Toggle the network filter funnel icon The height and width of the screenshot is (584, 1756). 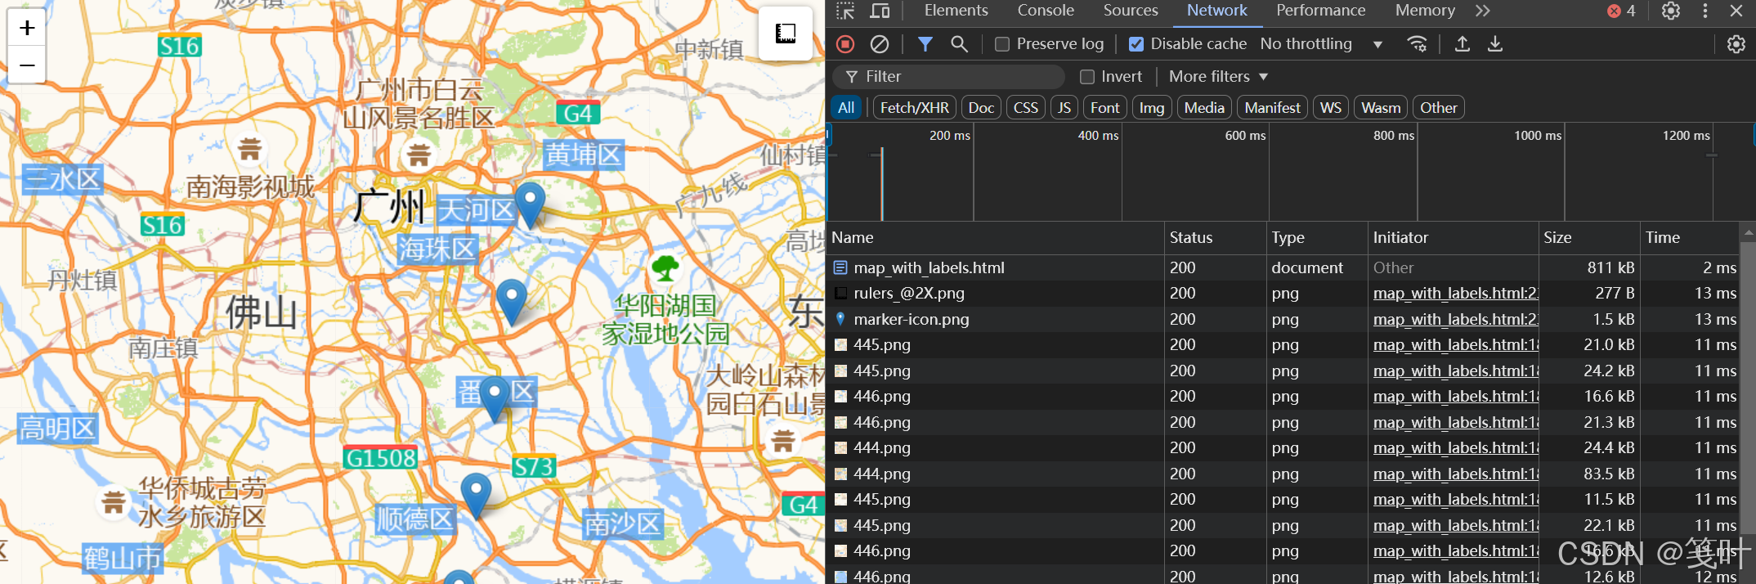point(925,44)
